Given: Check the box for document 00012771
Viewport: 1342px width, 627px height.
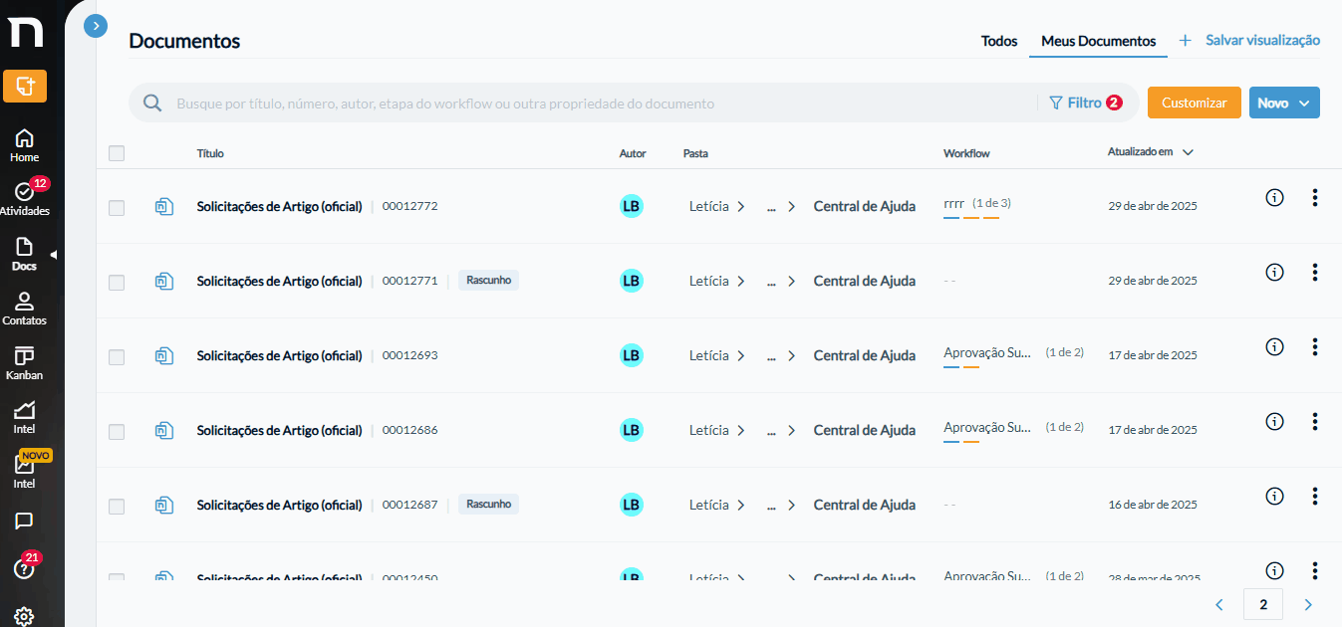Looking at the screenshot, I should coord(117,282).
